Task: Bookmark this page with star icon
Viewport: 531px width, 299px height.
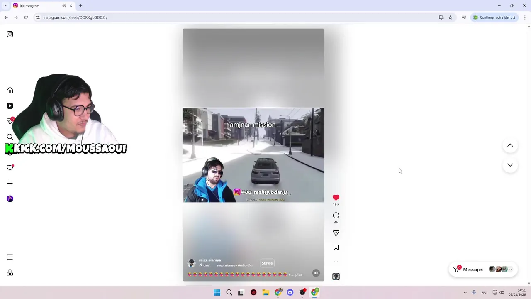Action: coord(450,17)
